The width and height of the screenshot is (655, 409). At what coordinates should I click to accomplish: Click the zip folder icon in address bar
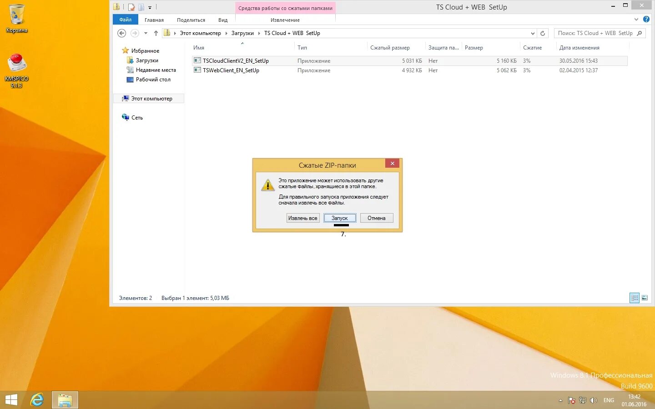[167, 33]
